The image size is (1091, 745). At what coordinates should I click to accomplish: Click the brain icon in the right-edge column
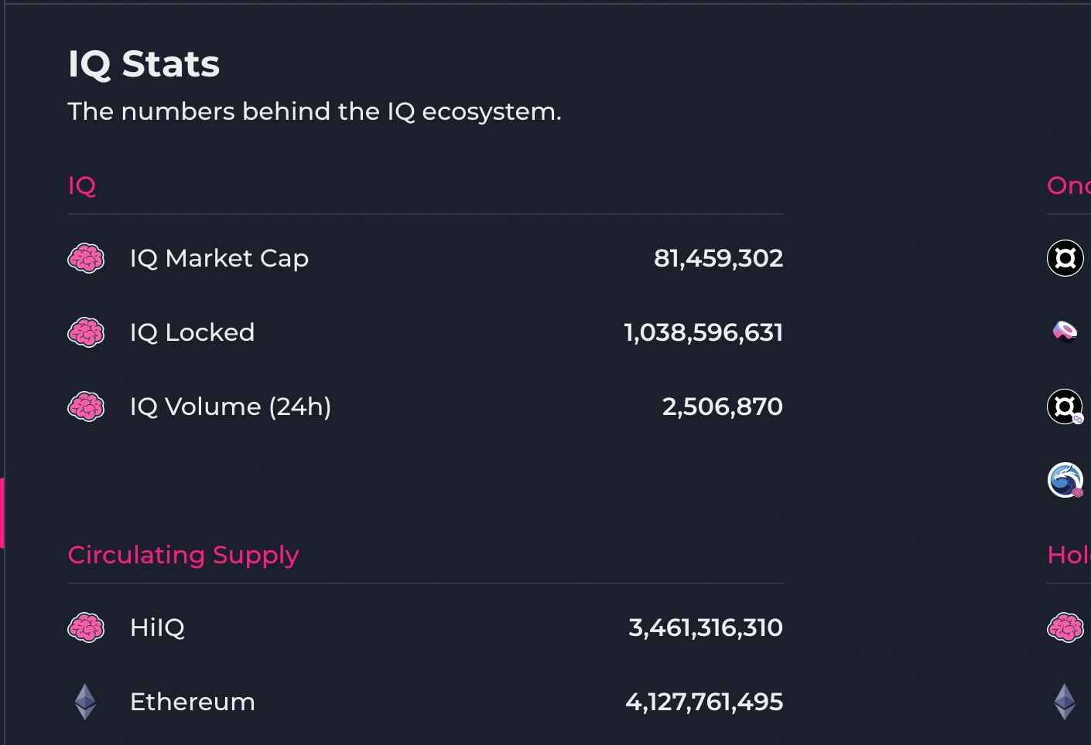[1065, 628]
